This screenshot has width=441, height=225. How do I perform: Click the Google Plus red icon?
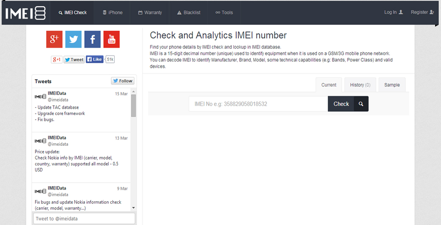(x=54, y=39)
